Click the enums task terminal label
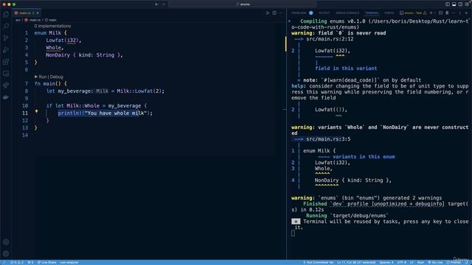The image size is (472, 265). pyautogui.click(x=413, y=13)
